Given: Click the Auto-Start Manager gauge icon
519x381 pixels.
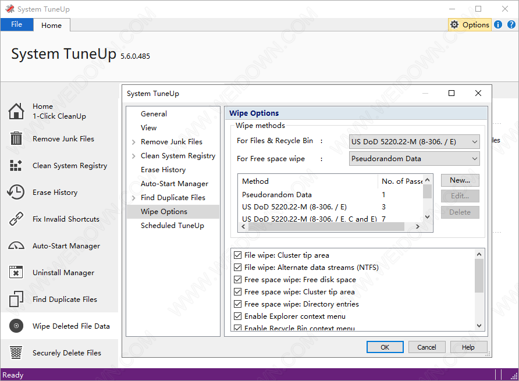Looking at the screenshot, I should [x=16, y=245].
